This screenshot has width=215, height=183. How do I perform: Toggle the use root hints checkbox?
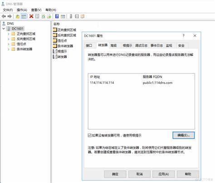(x=89, y=135)
